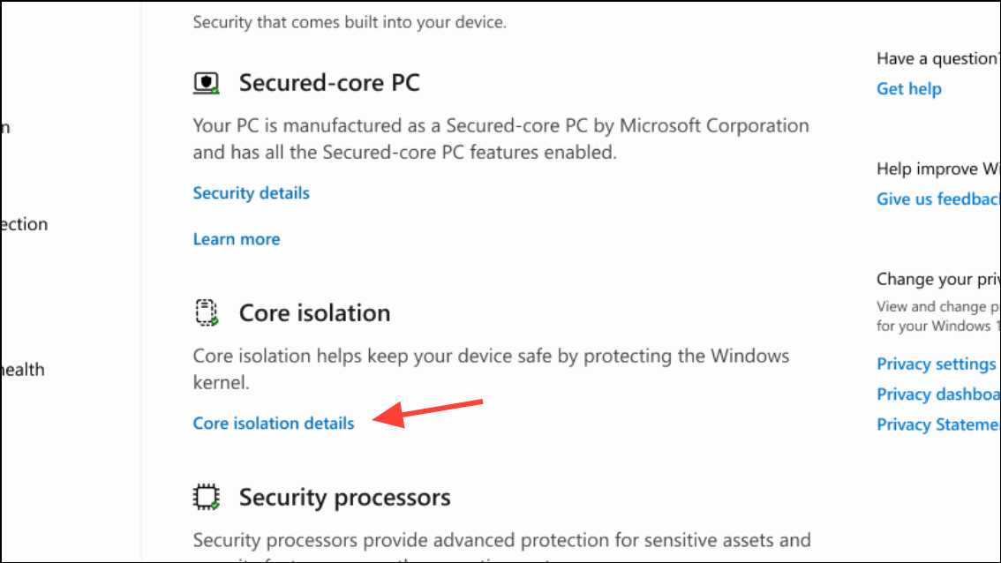The image size is (1001, 563).
Task: Open the Privacy settings link
Action: click(x=936, y=364)
